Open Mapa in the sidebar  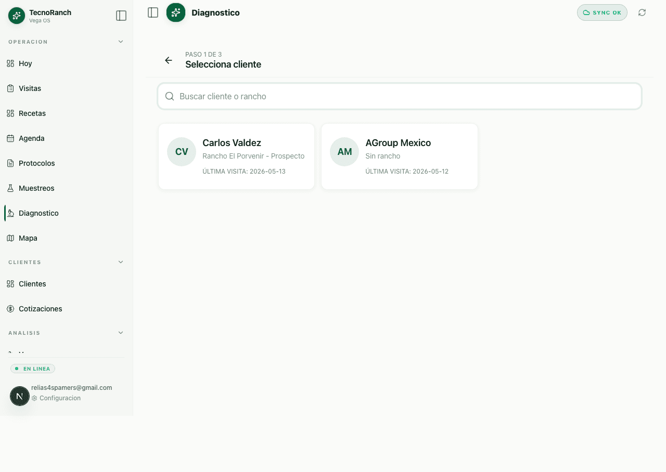(x=65, y=238)
